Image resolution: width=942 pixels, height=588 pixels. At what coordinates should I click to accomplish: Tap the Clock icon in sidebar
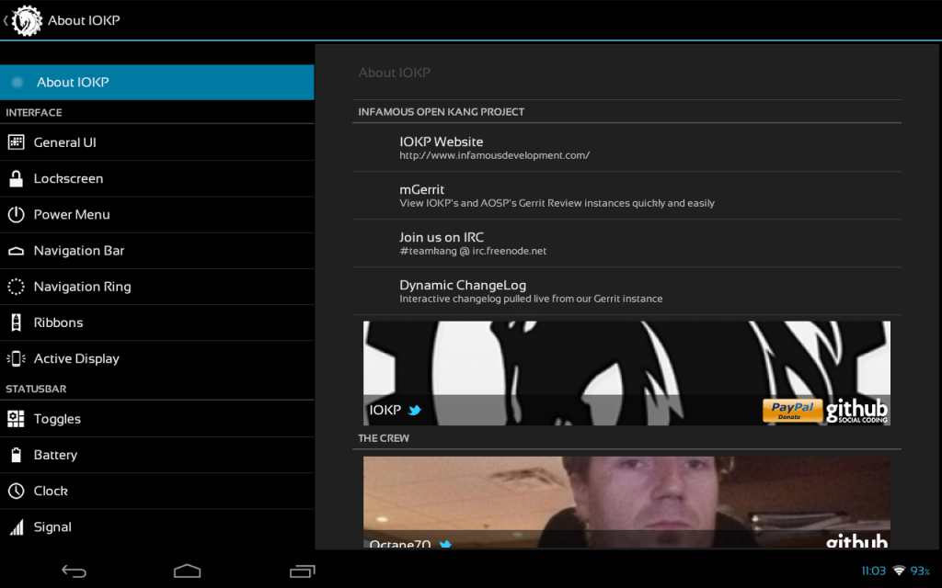(x=17, y=491)
